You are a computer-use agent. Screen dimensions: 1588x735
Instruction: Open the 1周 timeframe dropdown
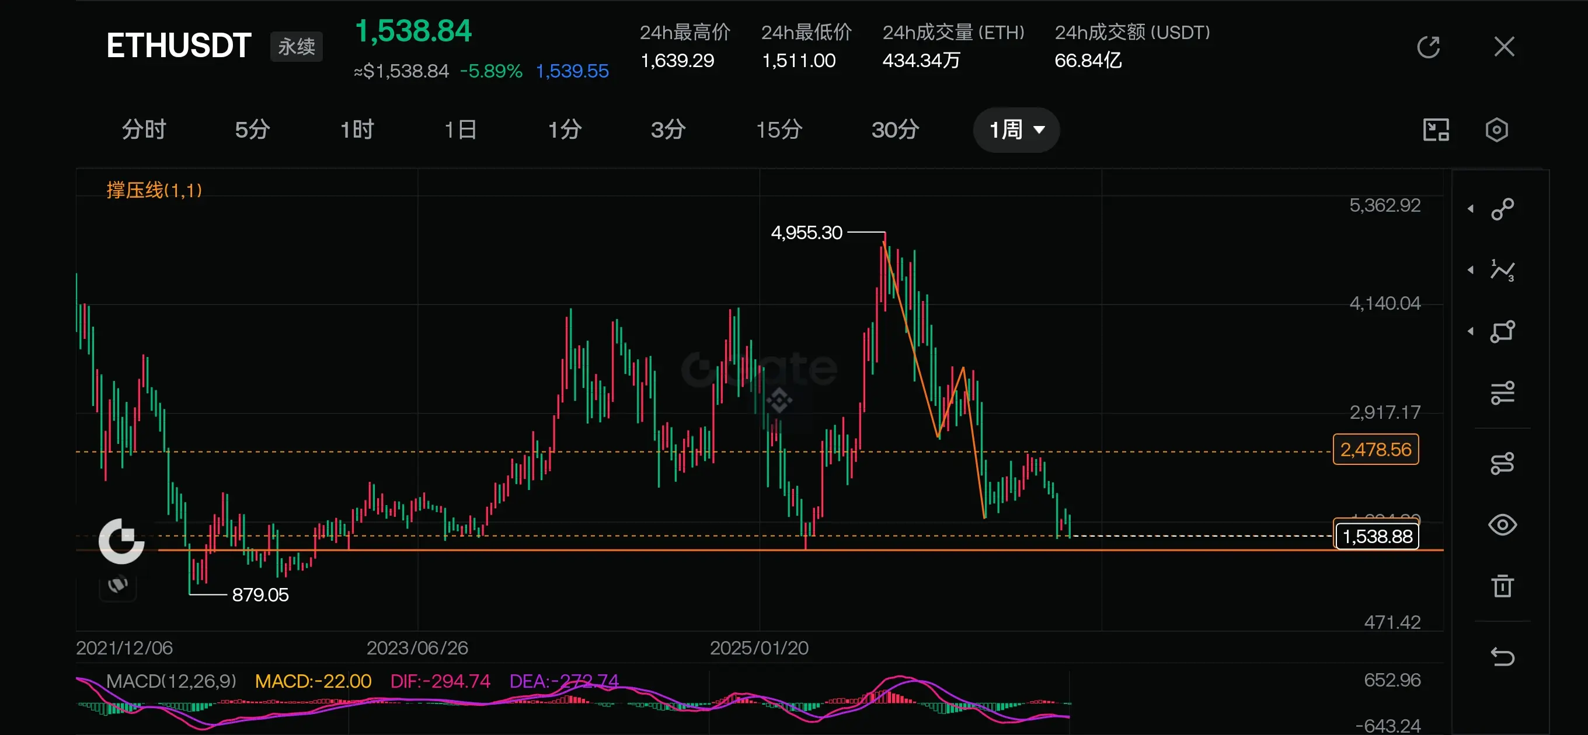[1016, 130]
